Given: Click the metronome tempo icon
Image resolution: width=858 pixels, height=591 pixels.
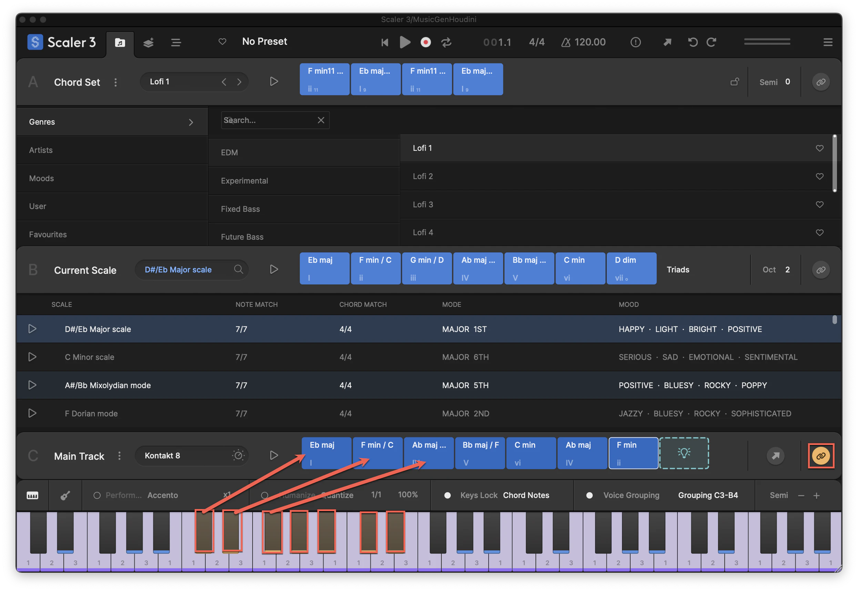Looking at the screenshot, I should coord(566,42).
